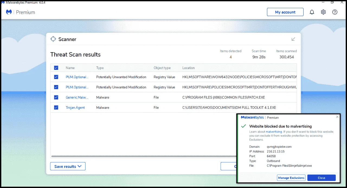Click the IP address 216.21.13.15
The width and height of the screenshot is (347, 188).
pyautogui.click(x=275, y=151)
